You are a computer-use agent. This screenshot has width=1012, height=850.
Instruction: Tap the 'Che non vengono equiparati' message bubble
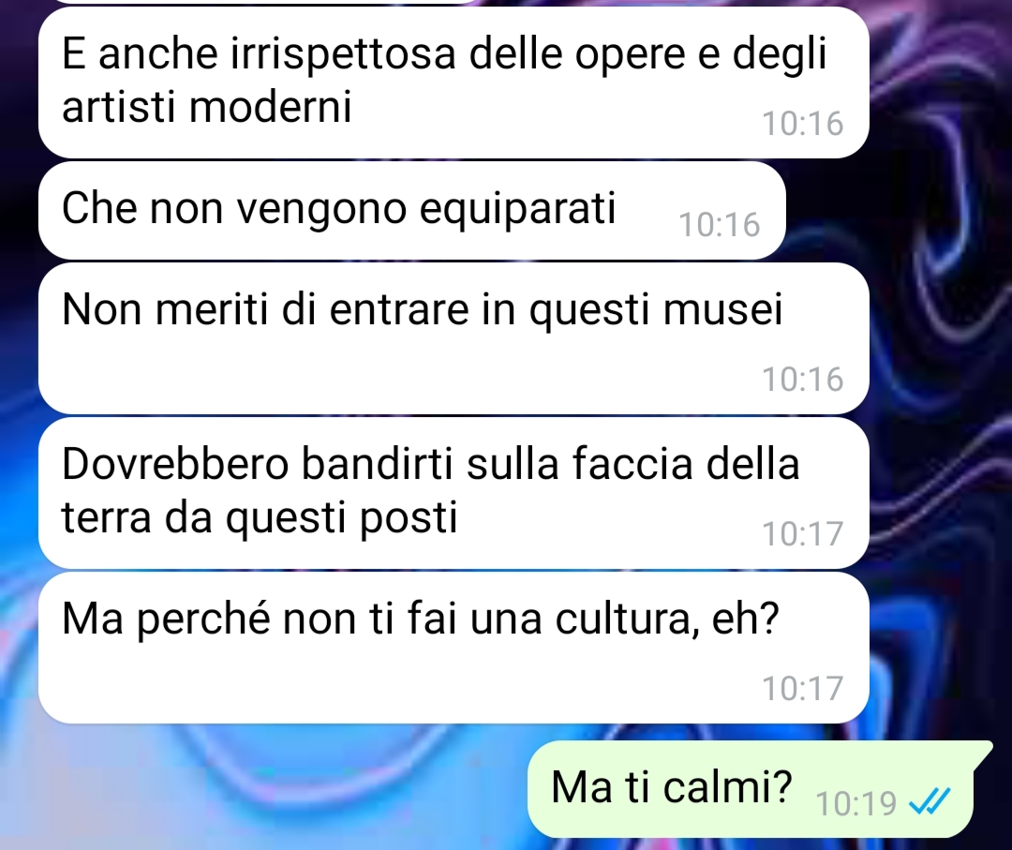411,211
